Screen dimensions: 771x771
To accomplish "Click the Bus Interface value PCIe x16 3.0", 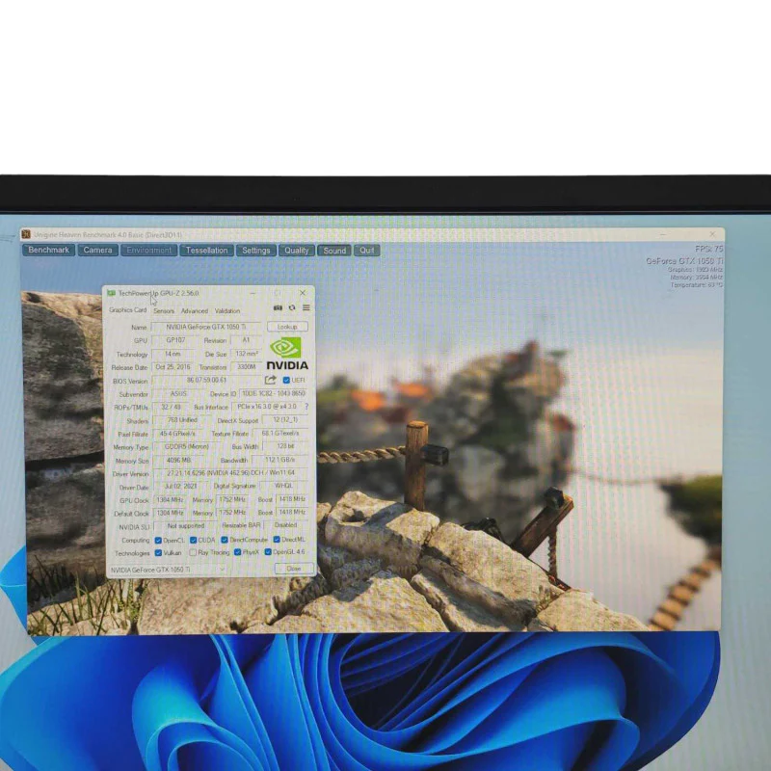I will (x=267, y=407).
